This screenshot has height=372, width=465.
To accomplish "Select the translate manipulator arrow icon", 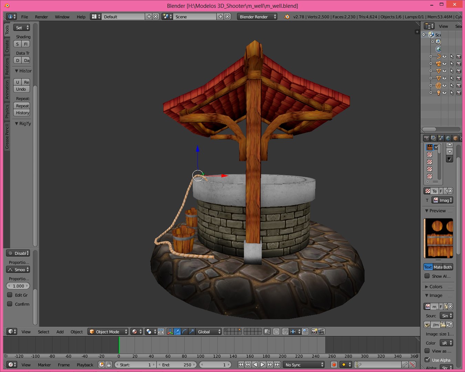I will (x=177, y=332).
